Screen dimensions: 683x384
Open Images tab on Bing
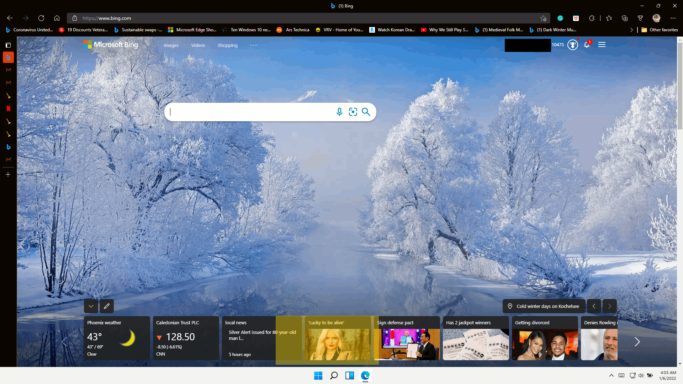pos(171,46)
